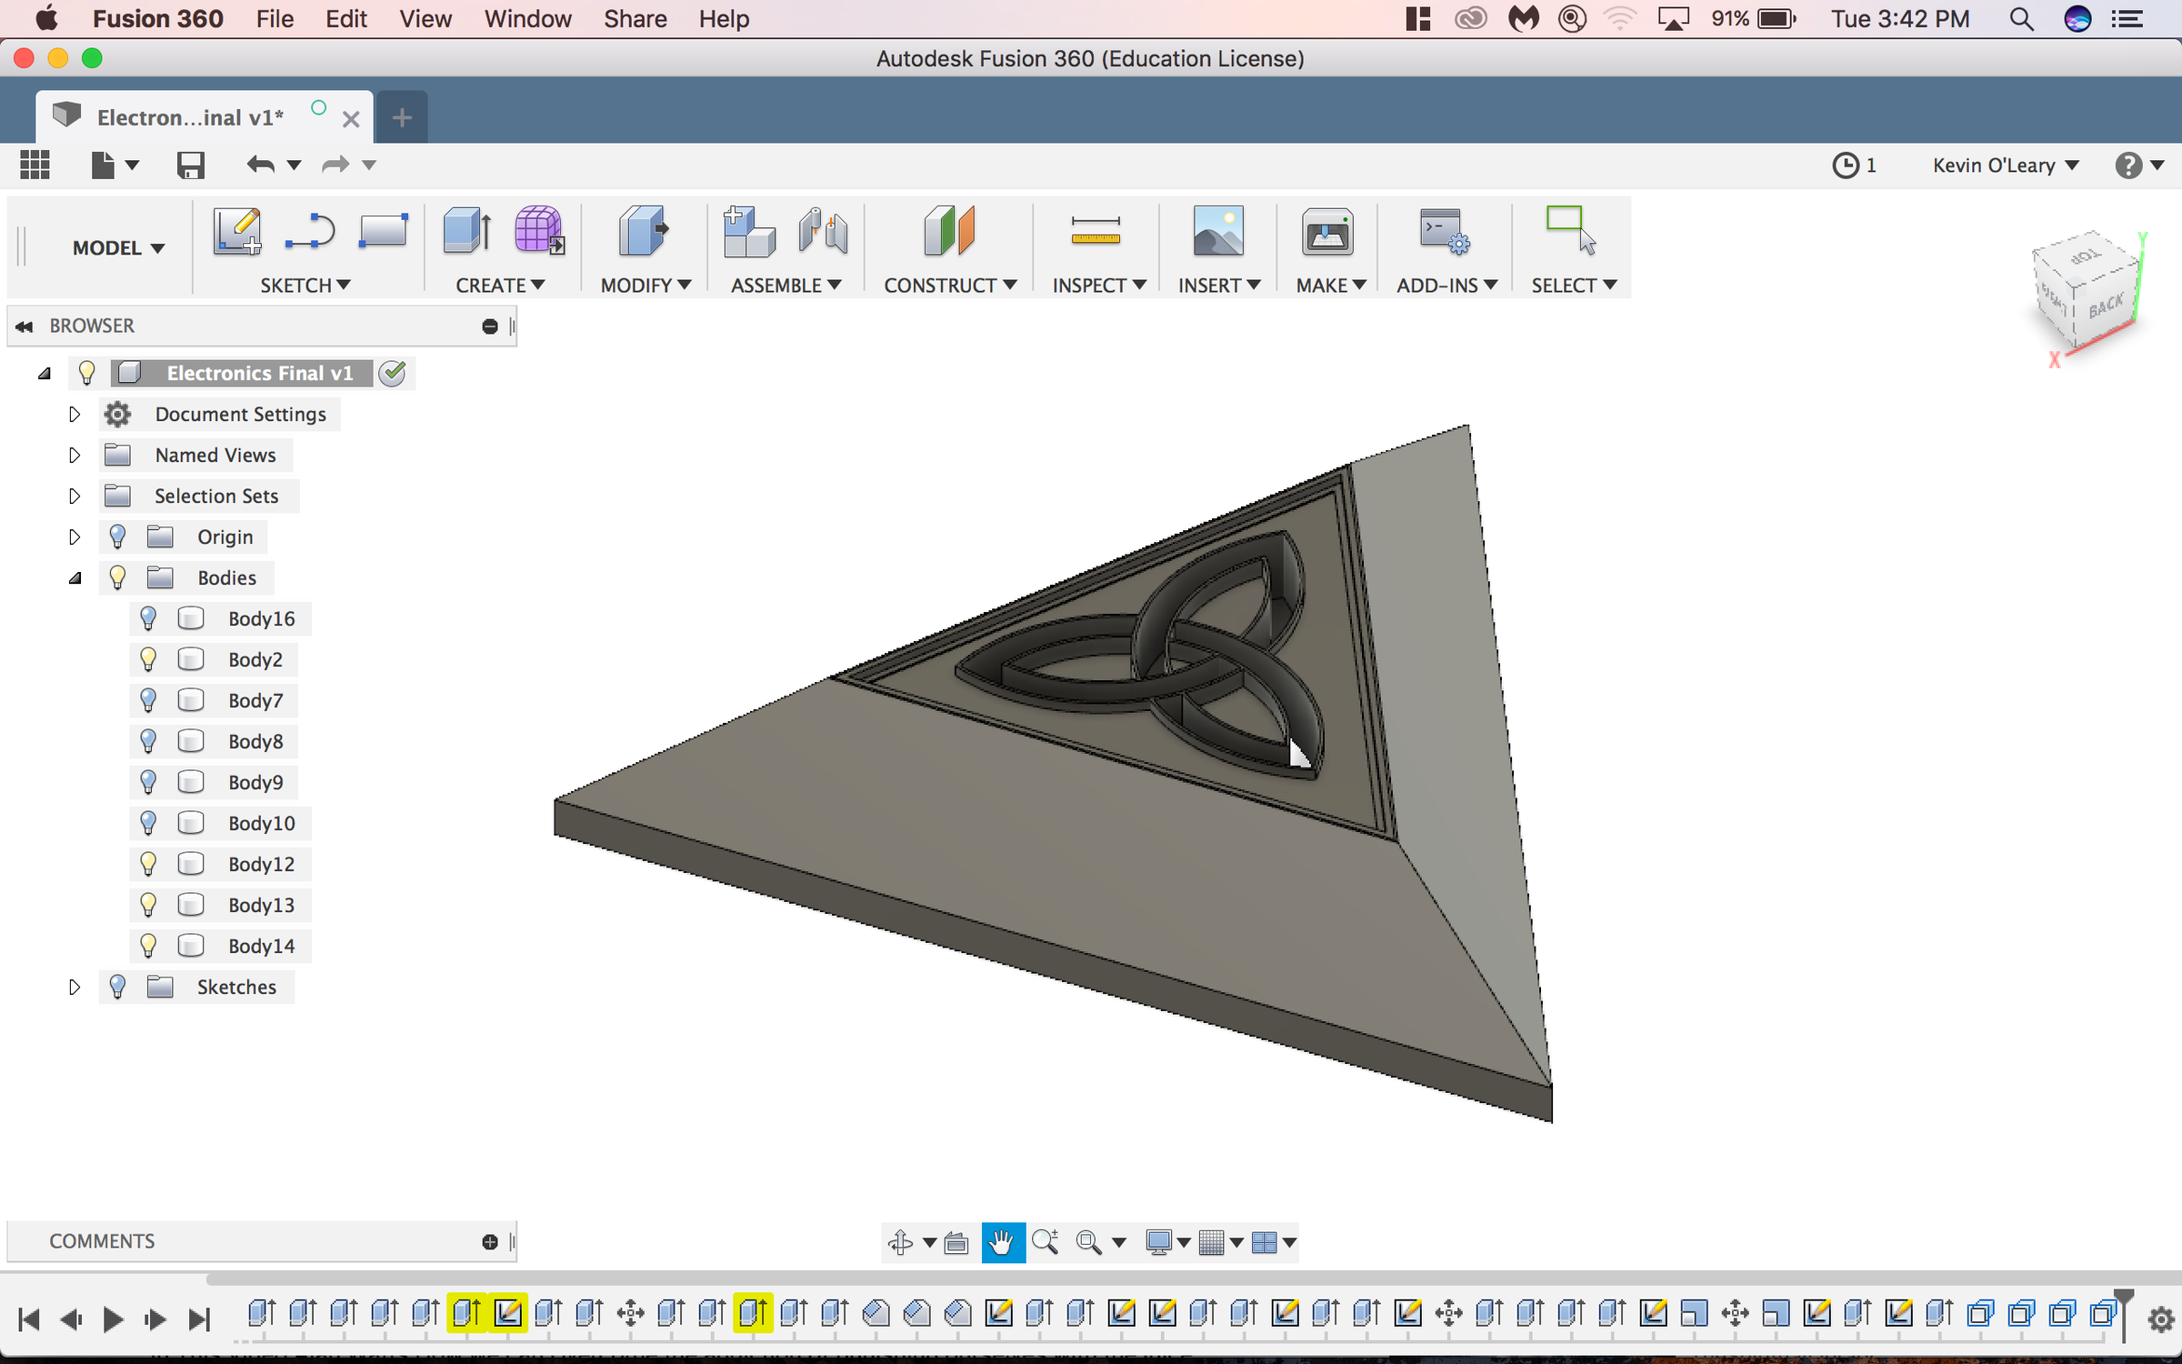Click the BACK face of view cube
Viewport: 2182px width, 1364px height.
(2104, 306)
